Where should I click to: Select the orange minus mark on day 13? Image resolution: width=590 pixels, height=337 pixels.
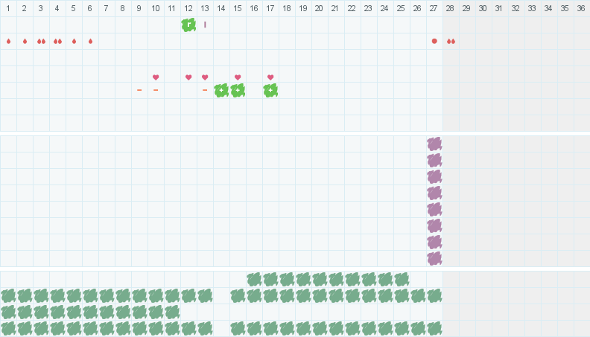pos(205,90)
